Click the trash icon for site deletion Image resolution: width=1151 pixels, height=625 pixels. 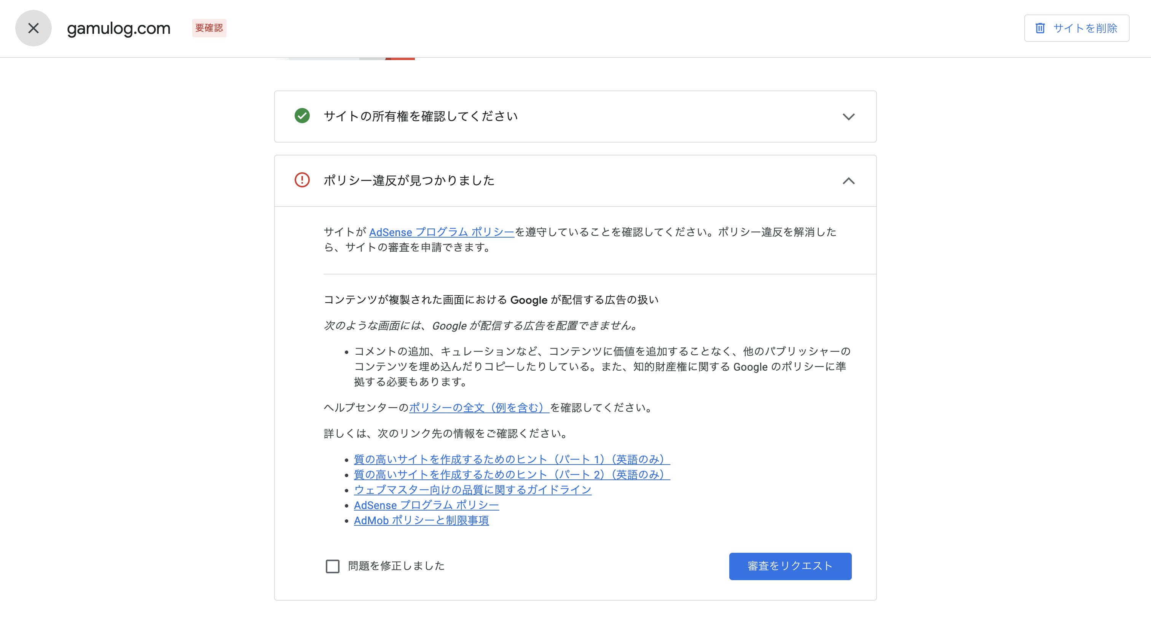click(1040, 28)
